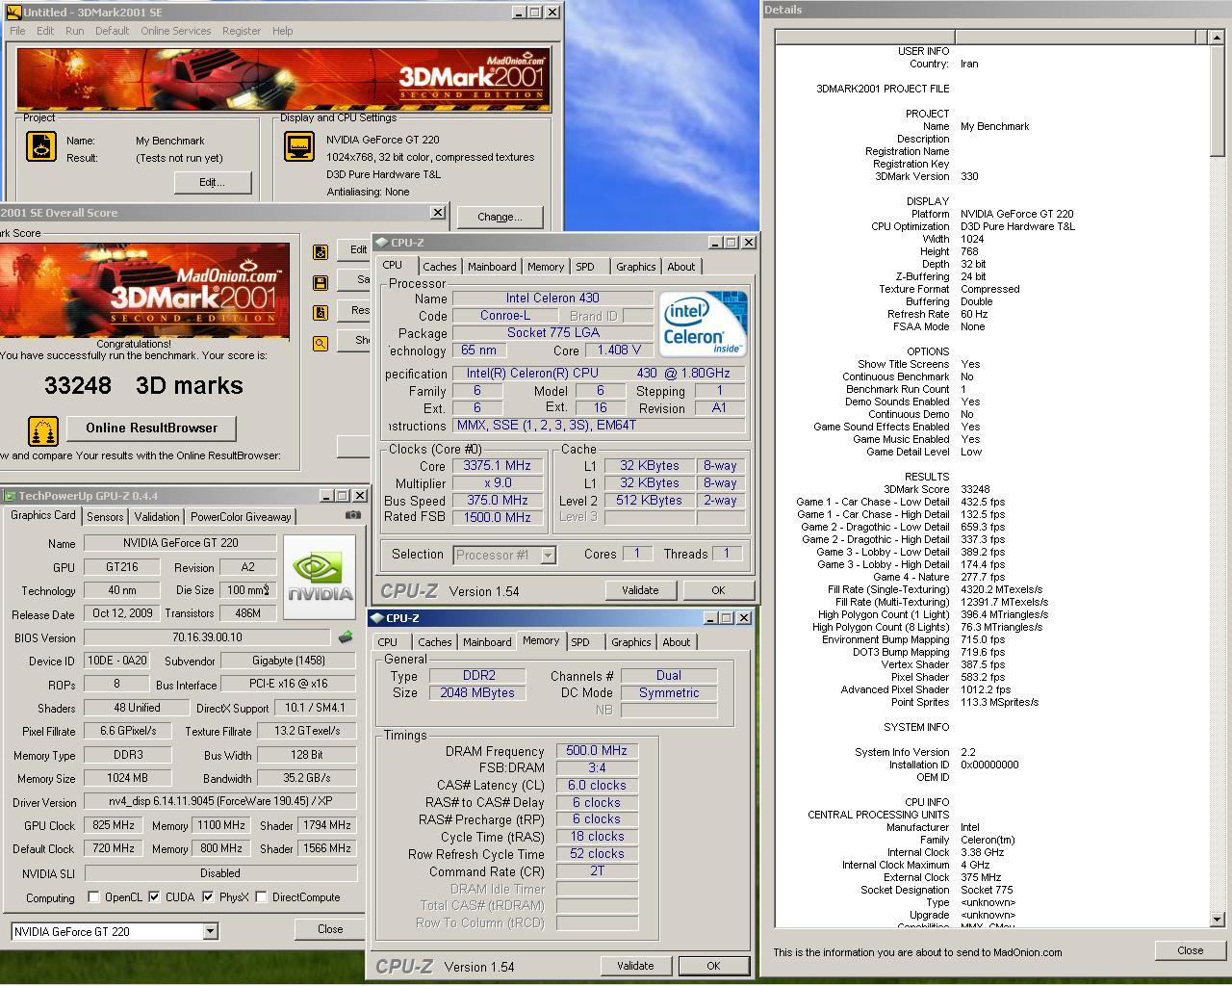Take a GPU-Z screenshot with the camera icon
Image resolution: width=1232 pixels, height=986 pixels.
point(353,515)
